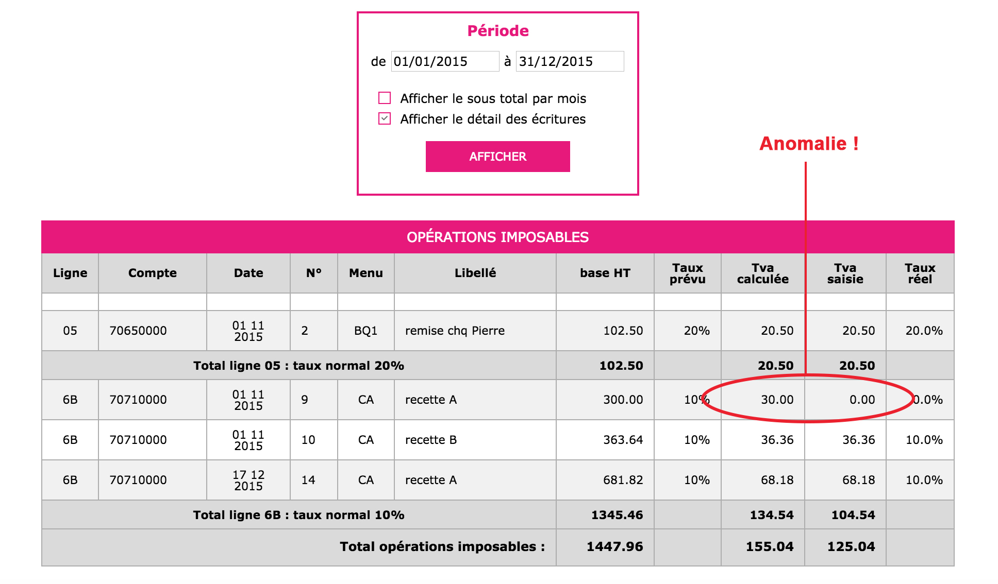
Task: Focus the end date field 31/12/2015
Action: click(570, 61)
